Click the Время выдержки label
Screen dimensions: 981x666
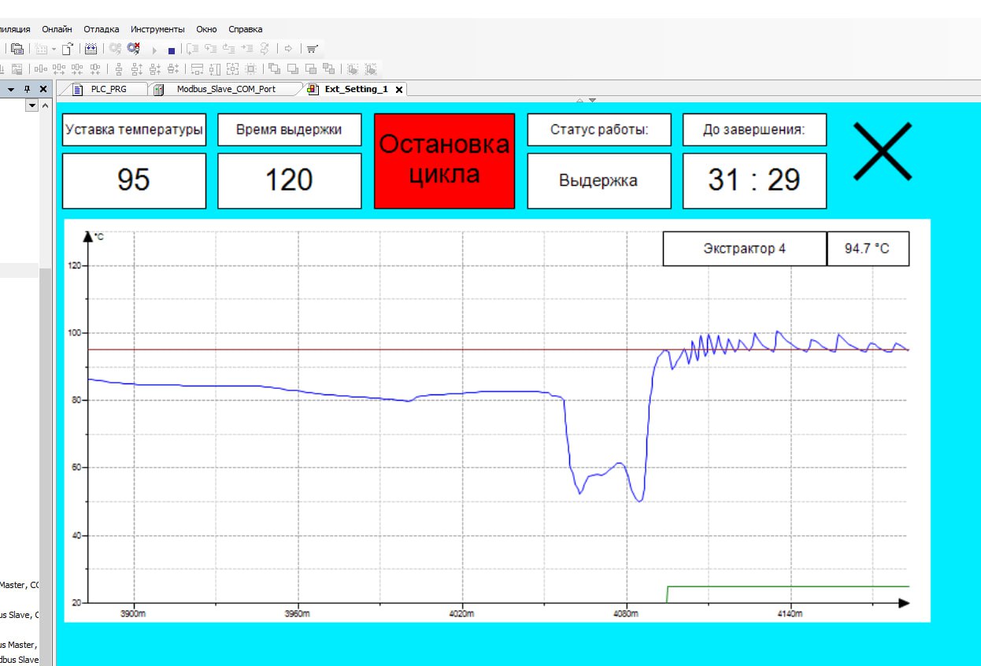click(289, 130)
